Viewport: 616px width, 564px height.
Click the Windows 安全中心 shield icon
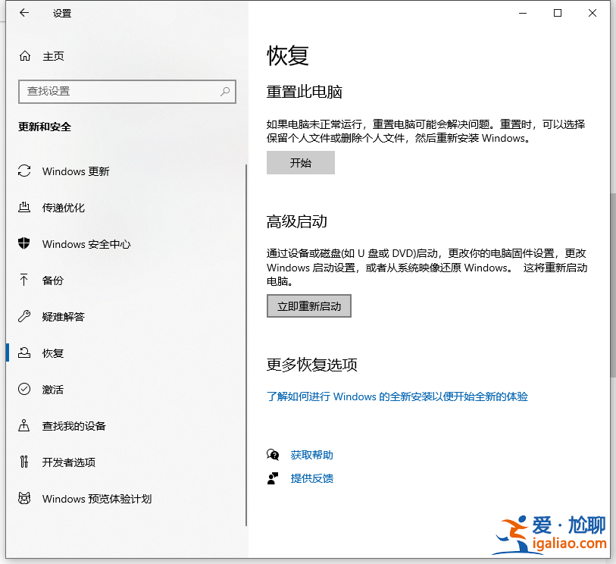pos(23,244)
